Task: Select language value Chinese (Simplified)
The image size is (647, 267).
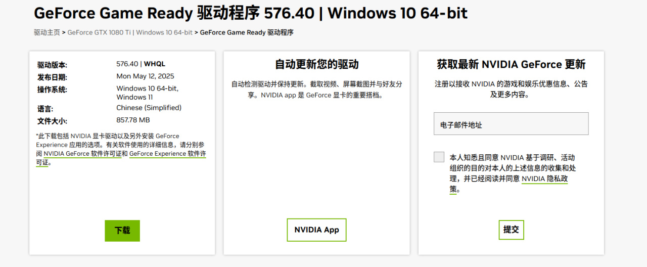Action: 149,108
